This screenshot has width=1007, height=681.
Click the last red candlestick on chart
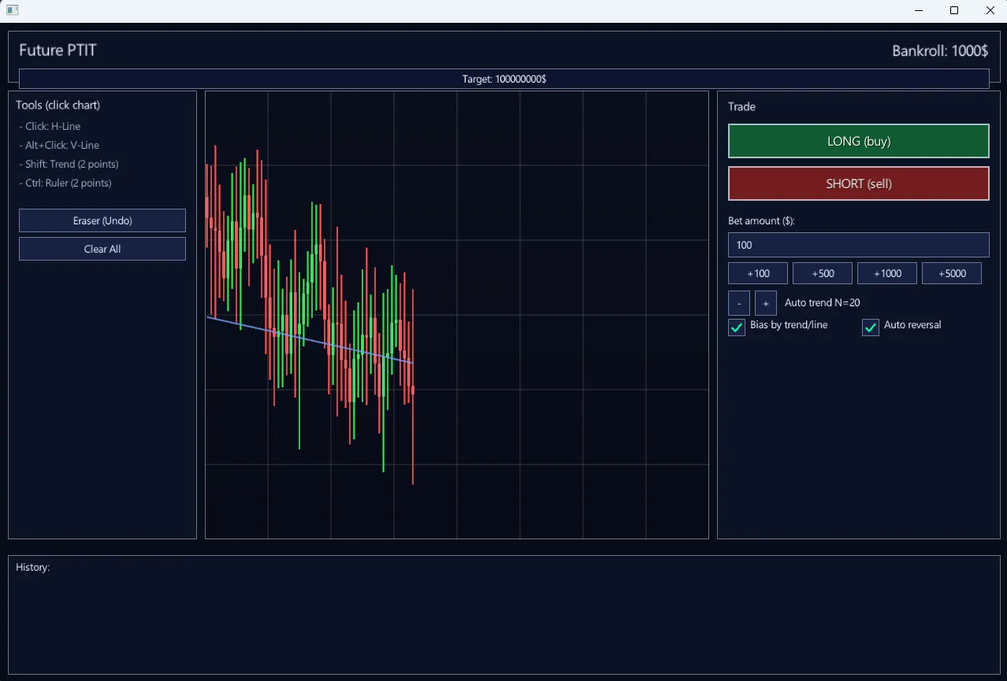click(x=413, y=390)
